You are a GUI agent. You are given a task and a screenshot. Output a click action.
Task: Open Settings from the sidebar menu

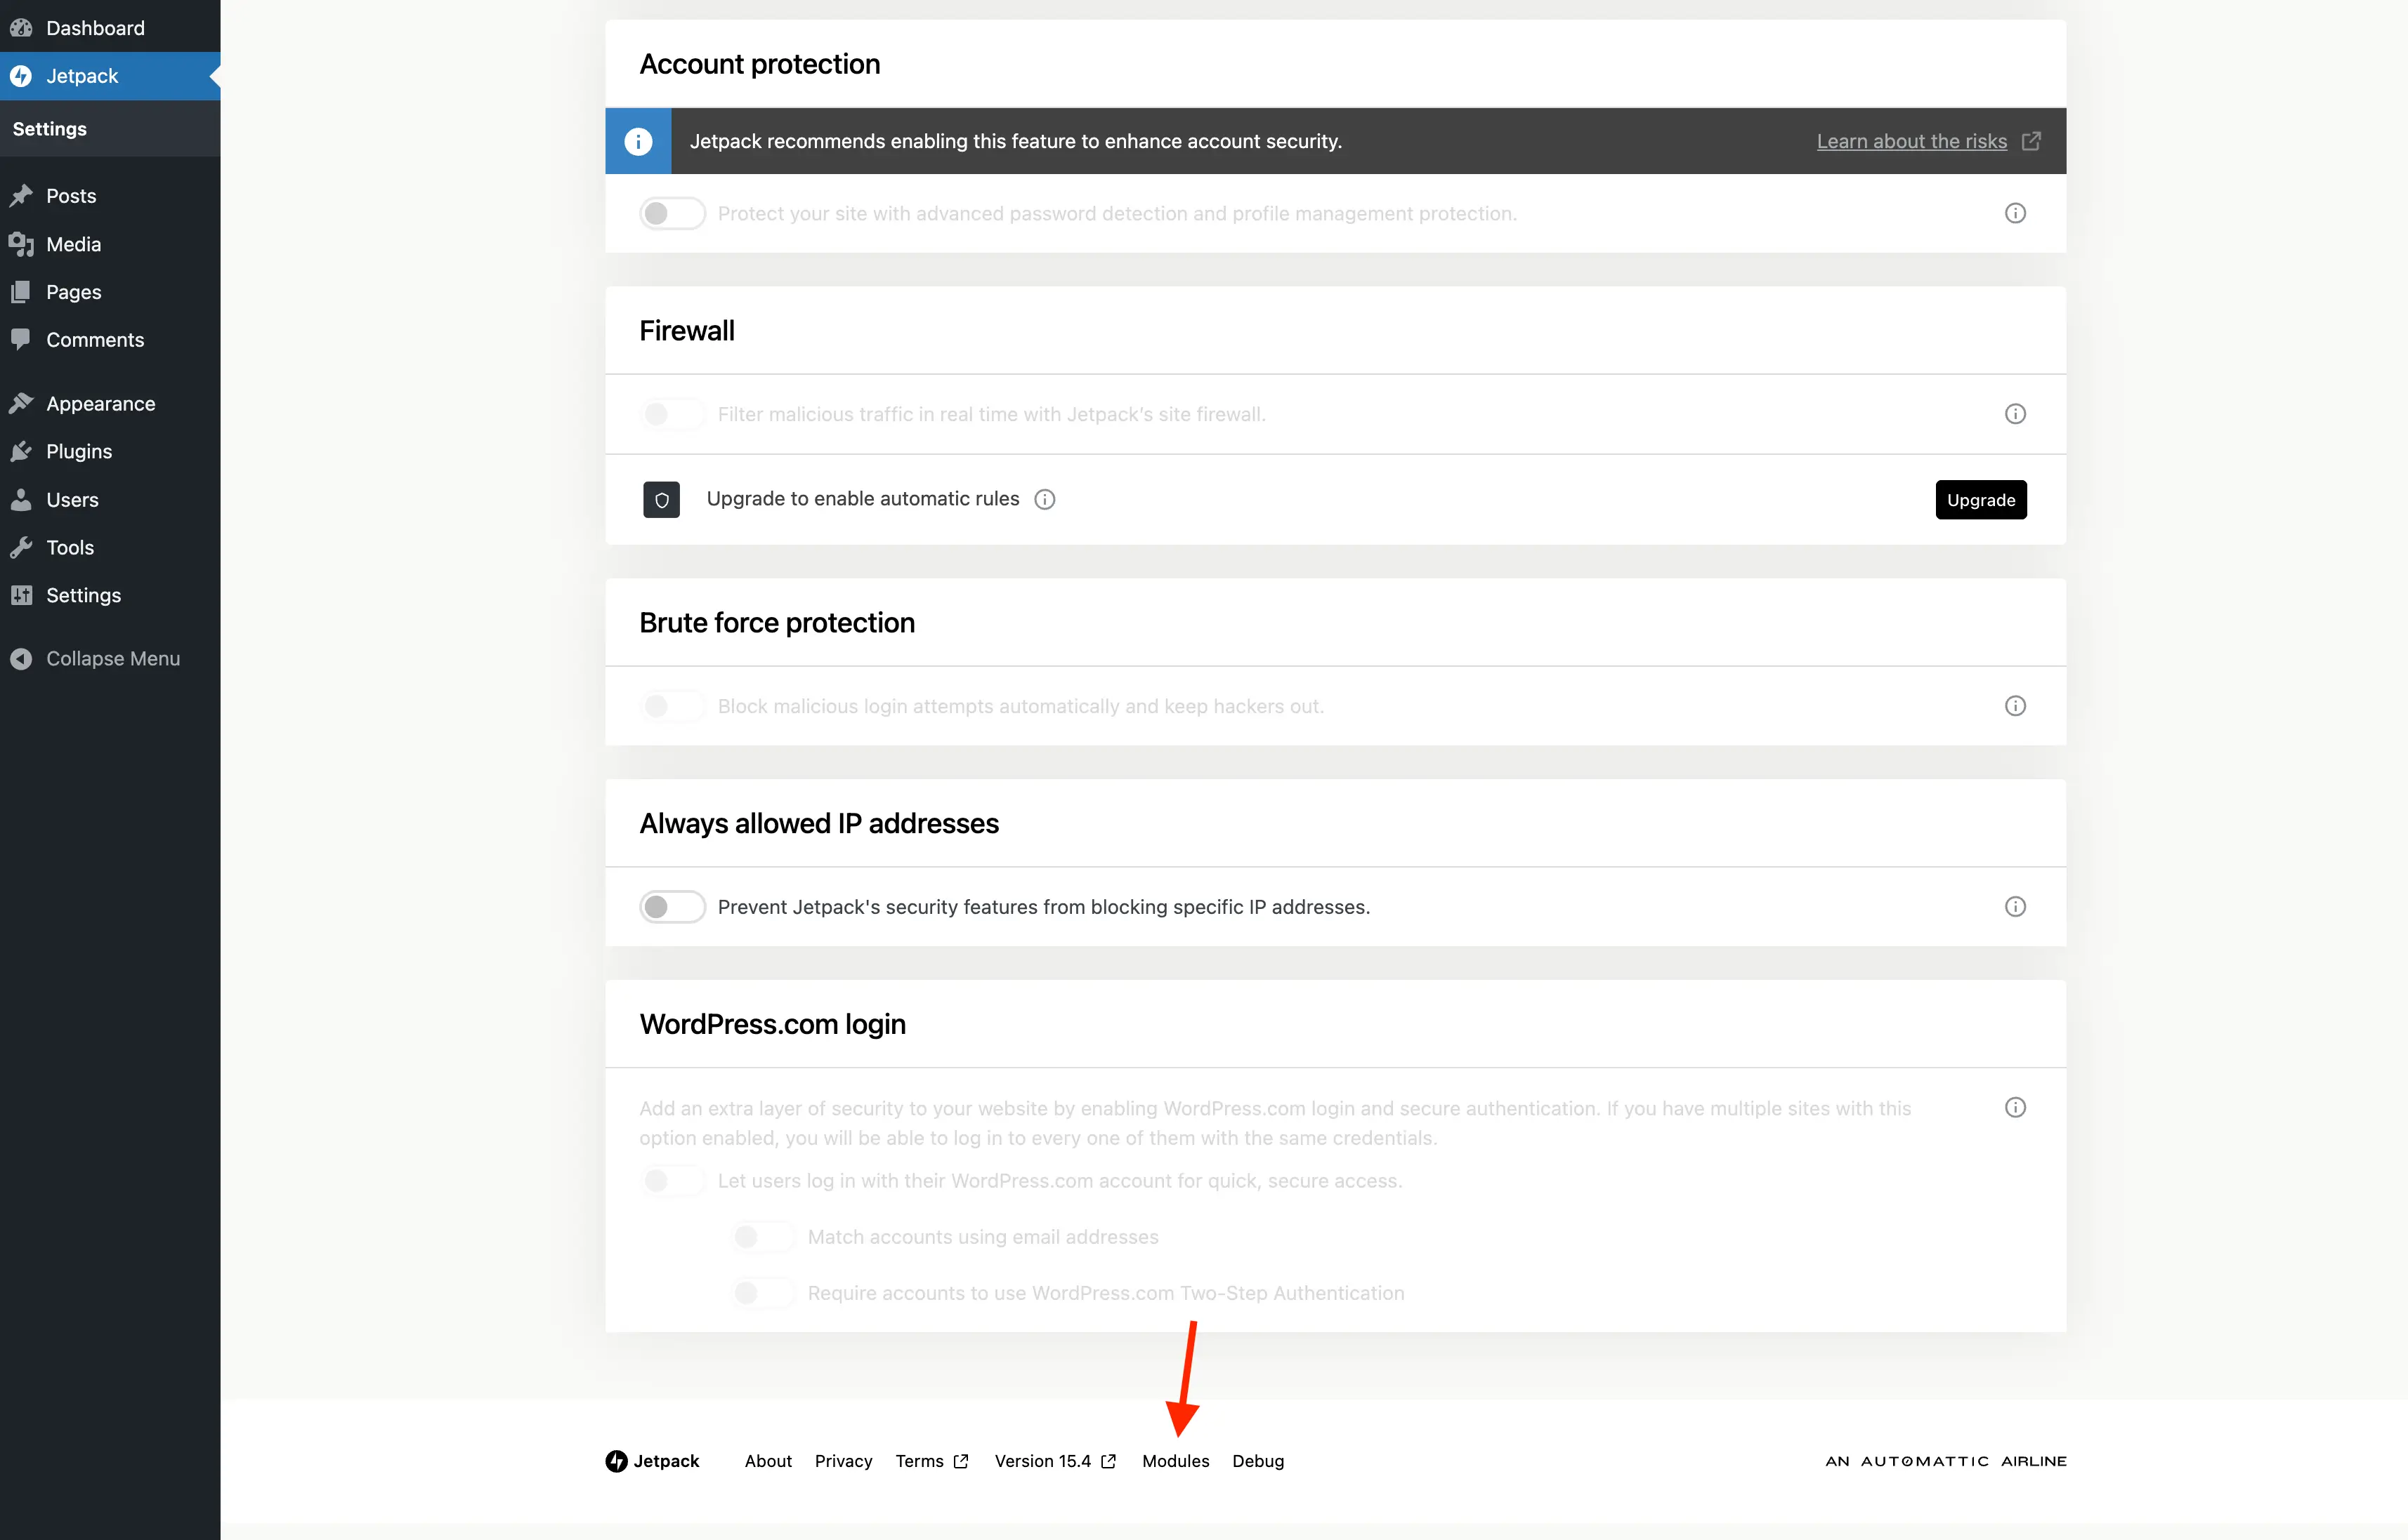point(81,595)
